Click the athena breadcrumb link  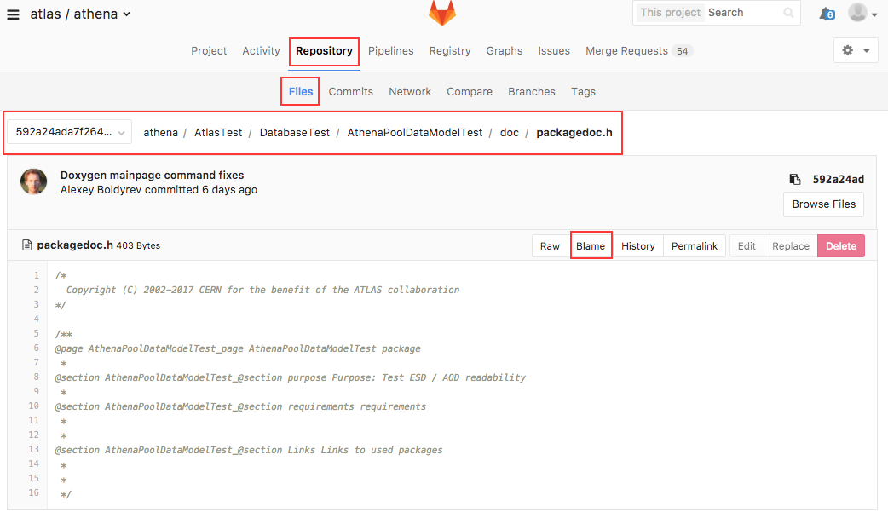(x=160, y=132)
